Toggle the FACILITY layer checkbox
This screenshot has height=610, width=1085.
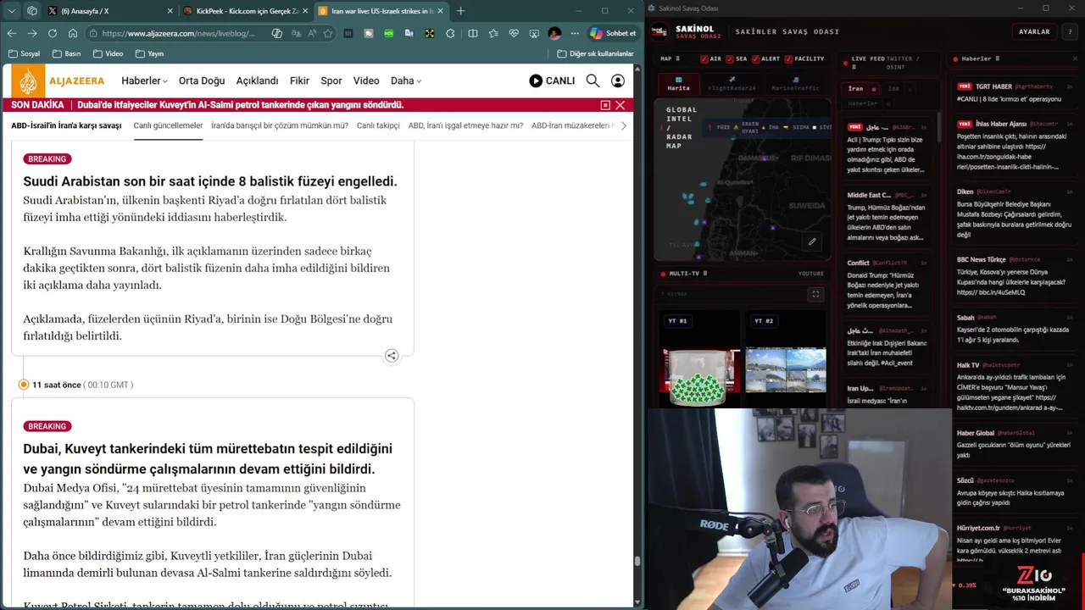click(788, 59)
